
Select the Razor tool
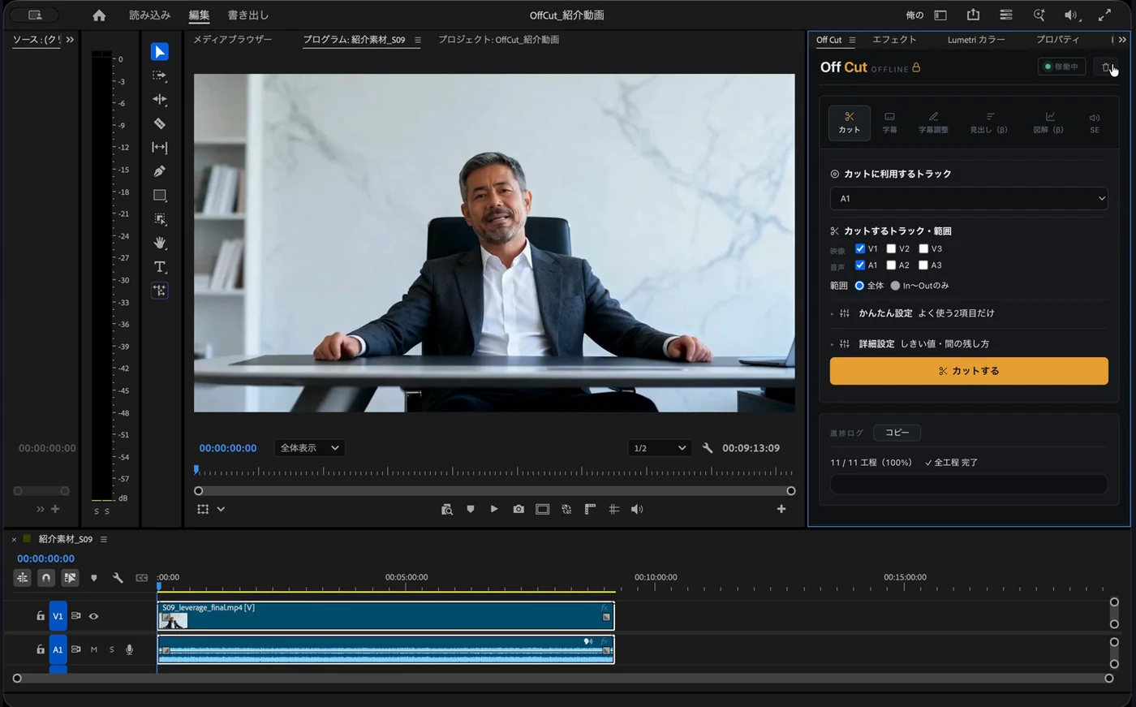click(160, 123)
